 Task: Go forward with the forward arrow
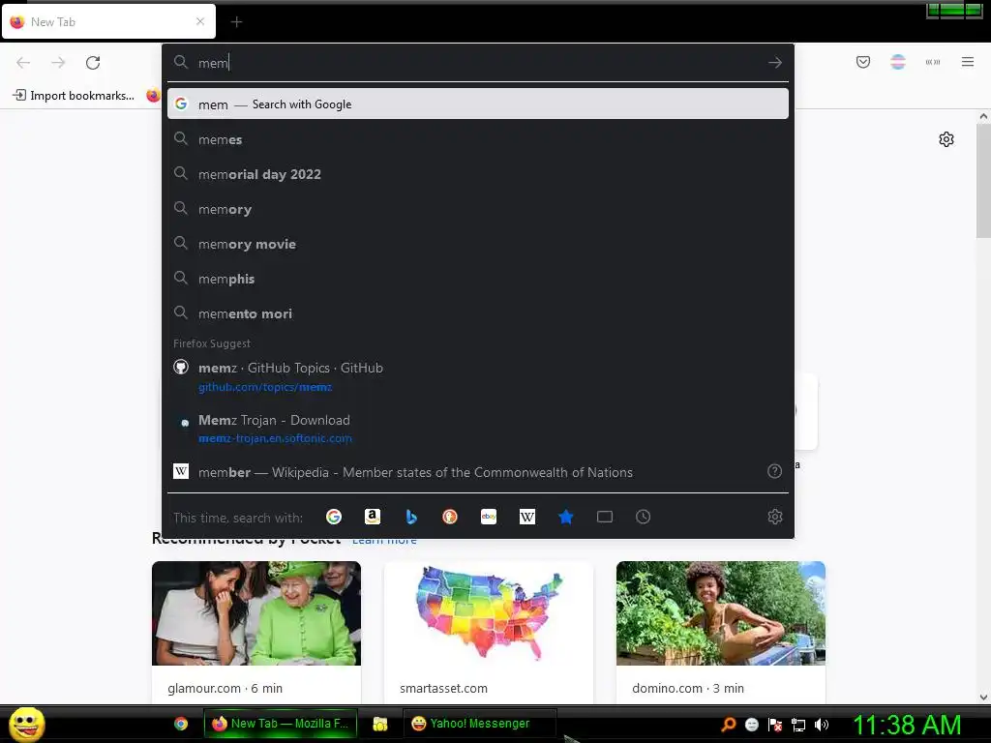(58, 63)
